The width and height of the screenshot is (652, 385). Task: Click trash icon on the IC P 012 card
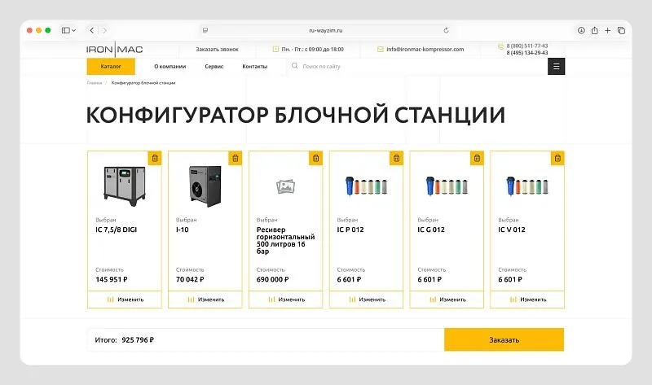pos(396,158)
